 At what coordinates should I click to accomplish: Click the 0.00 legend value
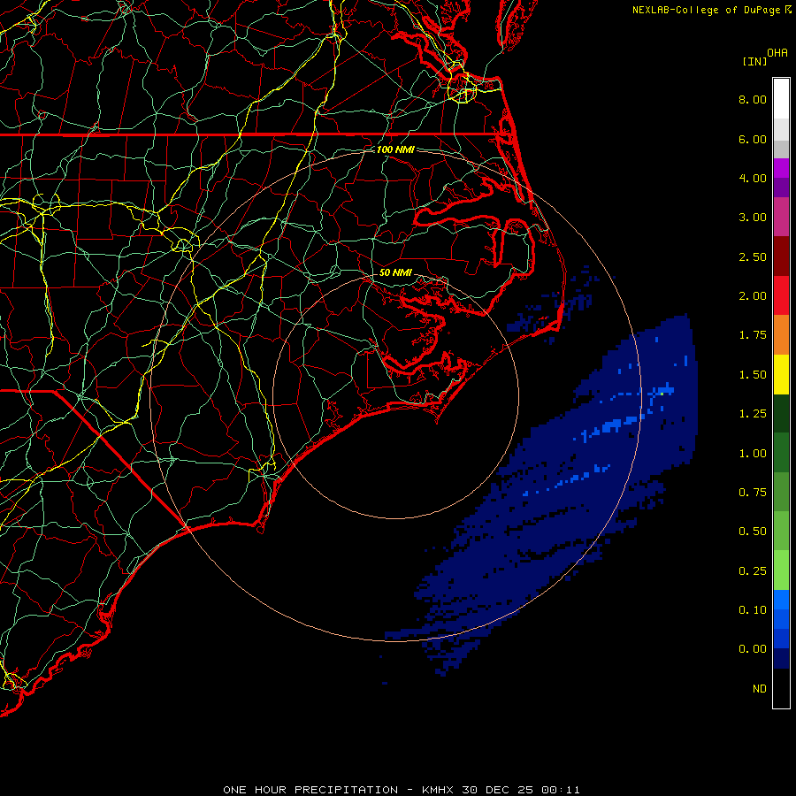(753, 649)
